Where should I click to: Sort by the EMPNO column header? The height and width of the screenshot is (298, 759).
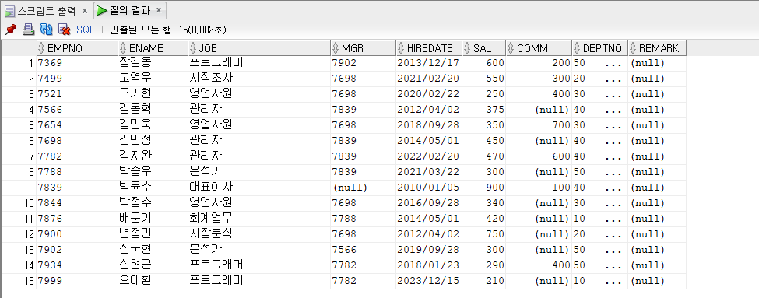(77, 48)
